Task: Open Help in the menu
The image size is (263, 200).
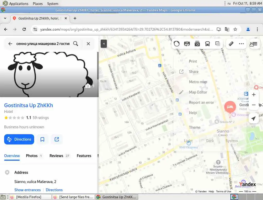Action: [x=193, y=113]
